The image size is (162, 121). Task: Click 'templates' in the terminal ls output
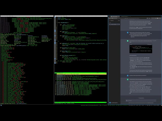coord(30,36)
